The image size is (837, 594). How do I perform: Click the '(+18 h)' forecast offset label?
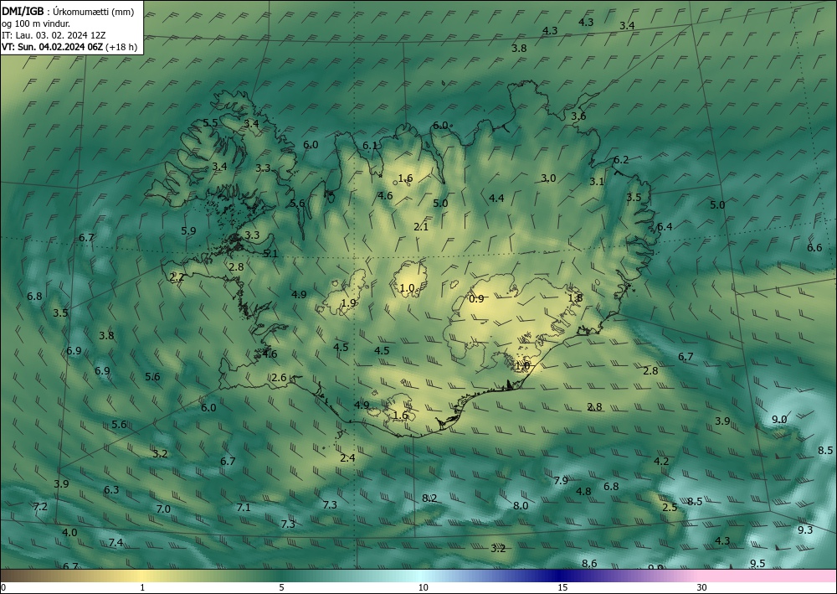click(121, 47)
